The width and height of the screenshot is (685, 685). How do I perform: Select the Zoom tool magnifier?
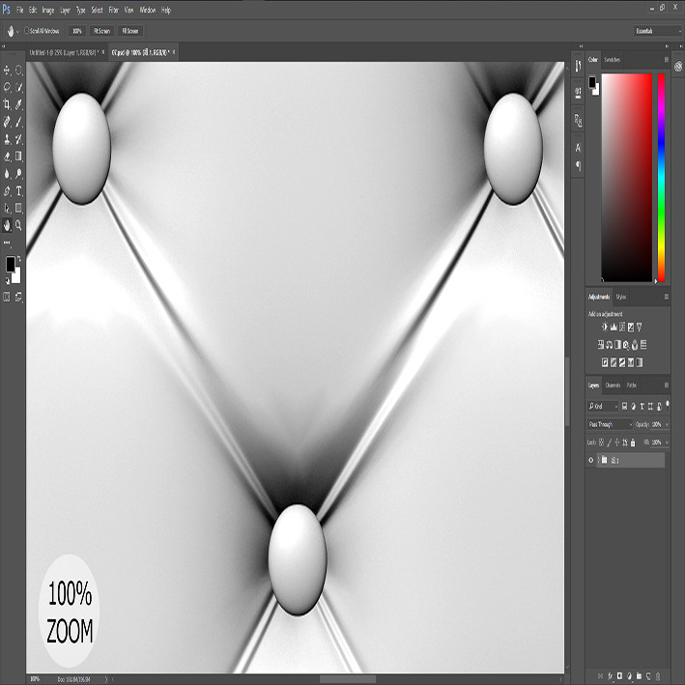pos(18,225)
